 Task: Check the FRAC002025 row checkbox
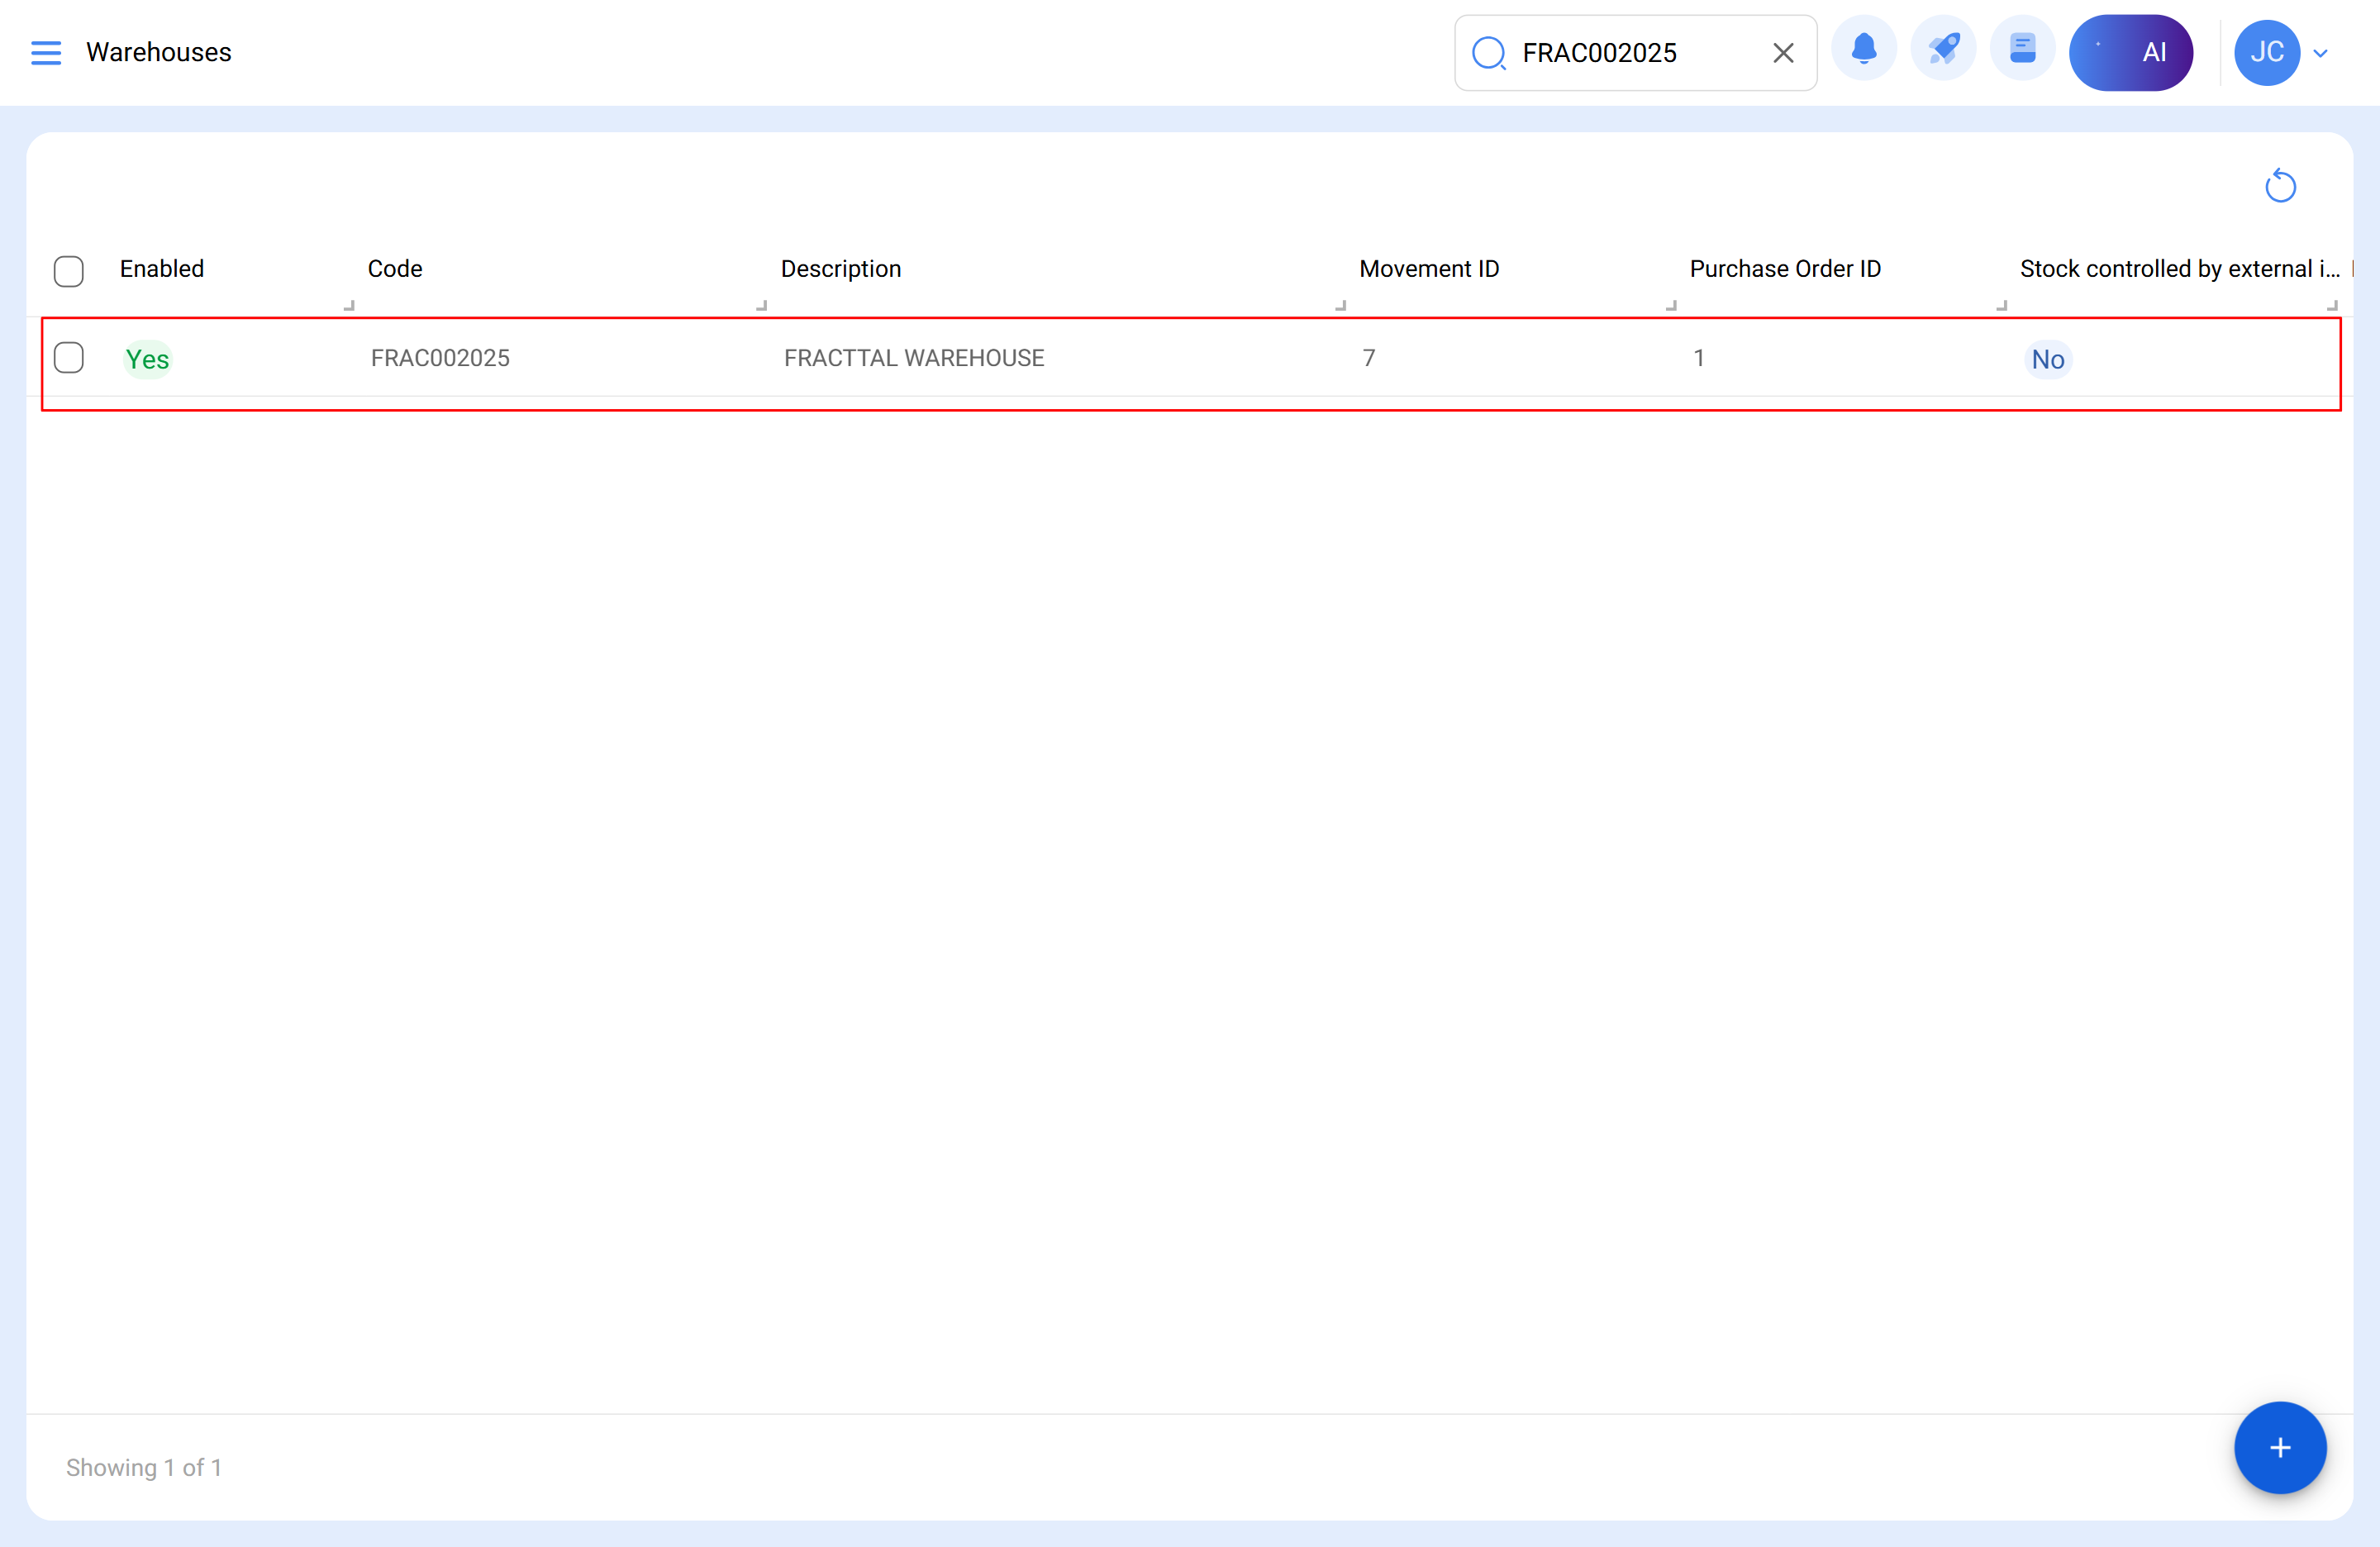pyautogui.click(x=69, y=358)
